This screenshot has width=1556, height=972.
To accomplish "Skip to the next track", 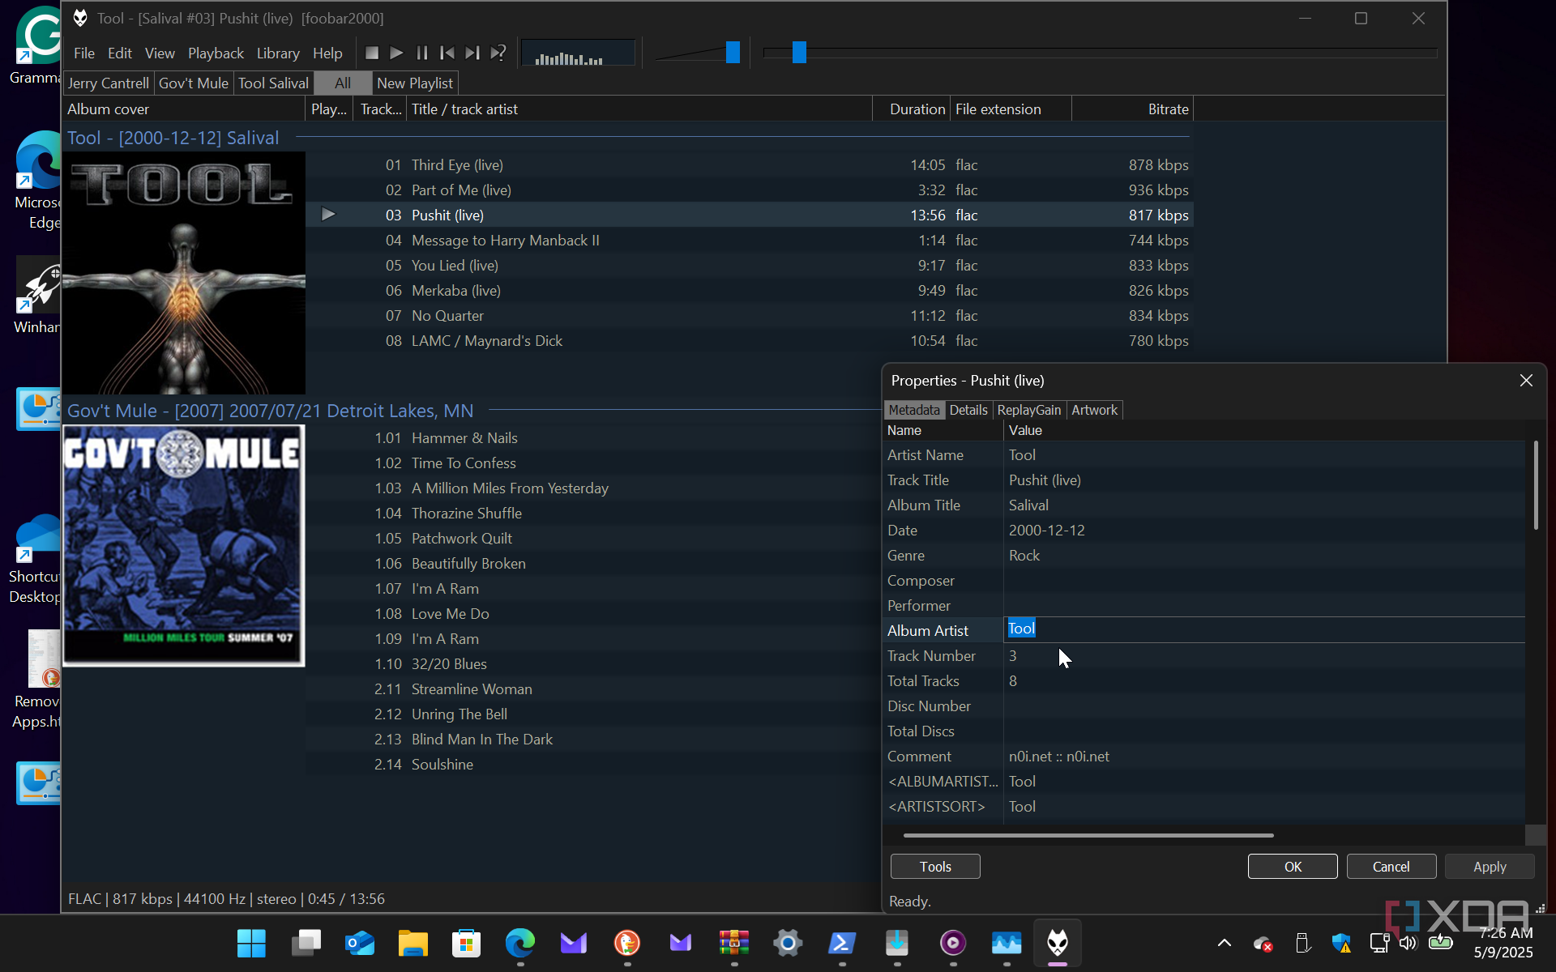I will pyautogui.click(x=472, y=53).
